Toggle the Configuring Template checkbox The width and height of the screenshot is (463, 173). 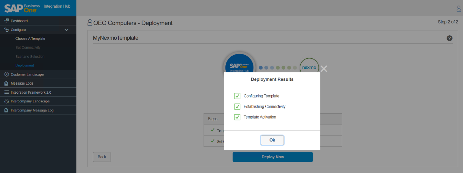point(237,96)
